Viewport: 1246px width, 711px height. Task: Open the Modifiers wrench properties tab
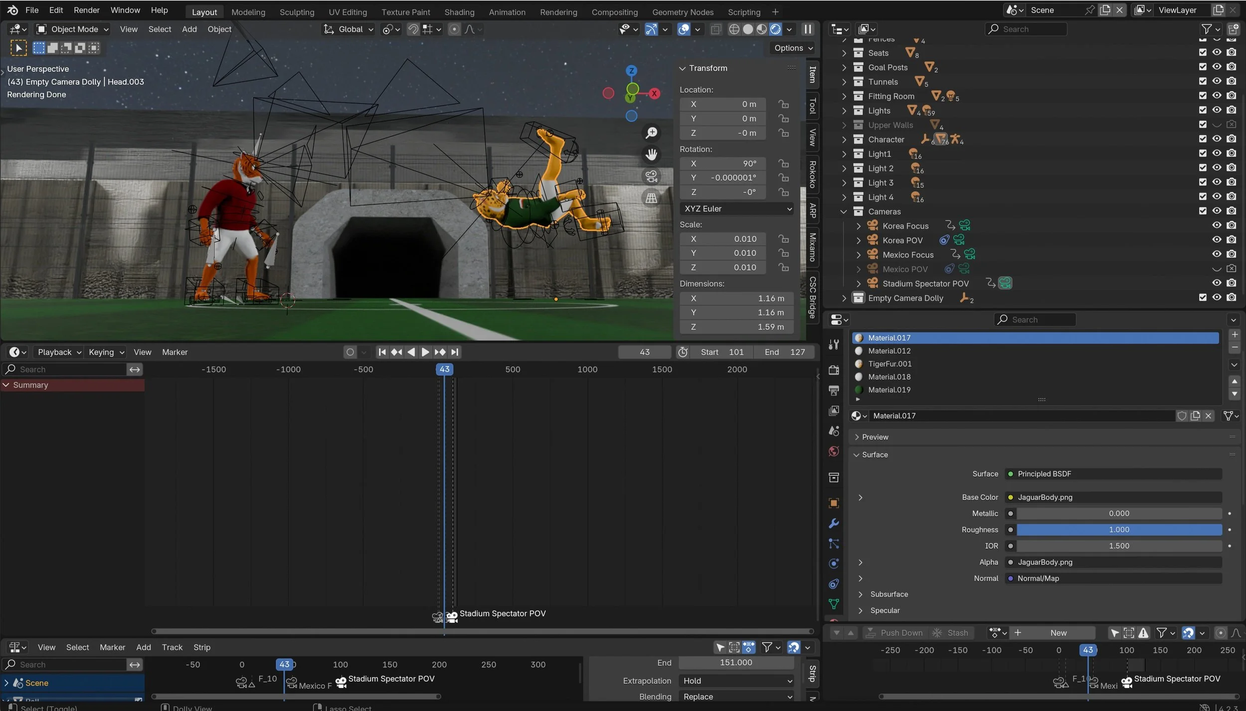833,524
